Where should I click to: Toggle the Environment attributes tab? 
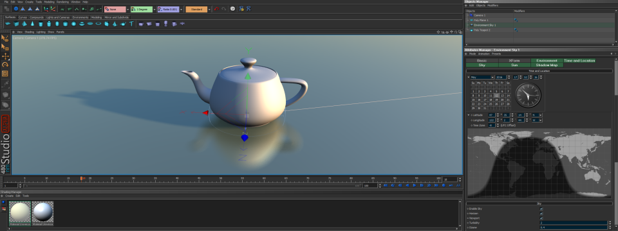pos(547,60)
